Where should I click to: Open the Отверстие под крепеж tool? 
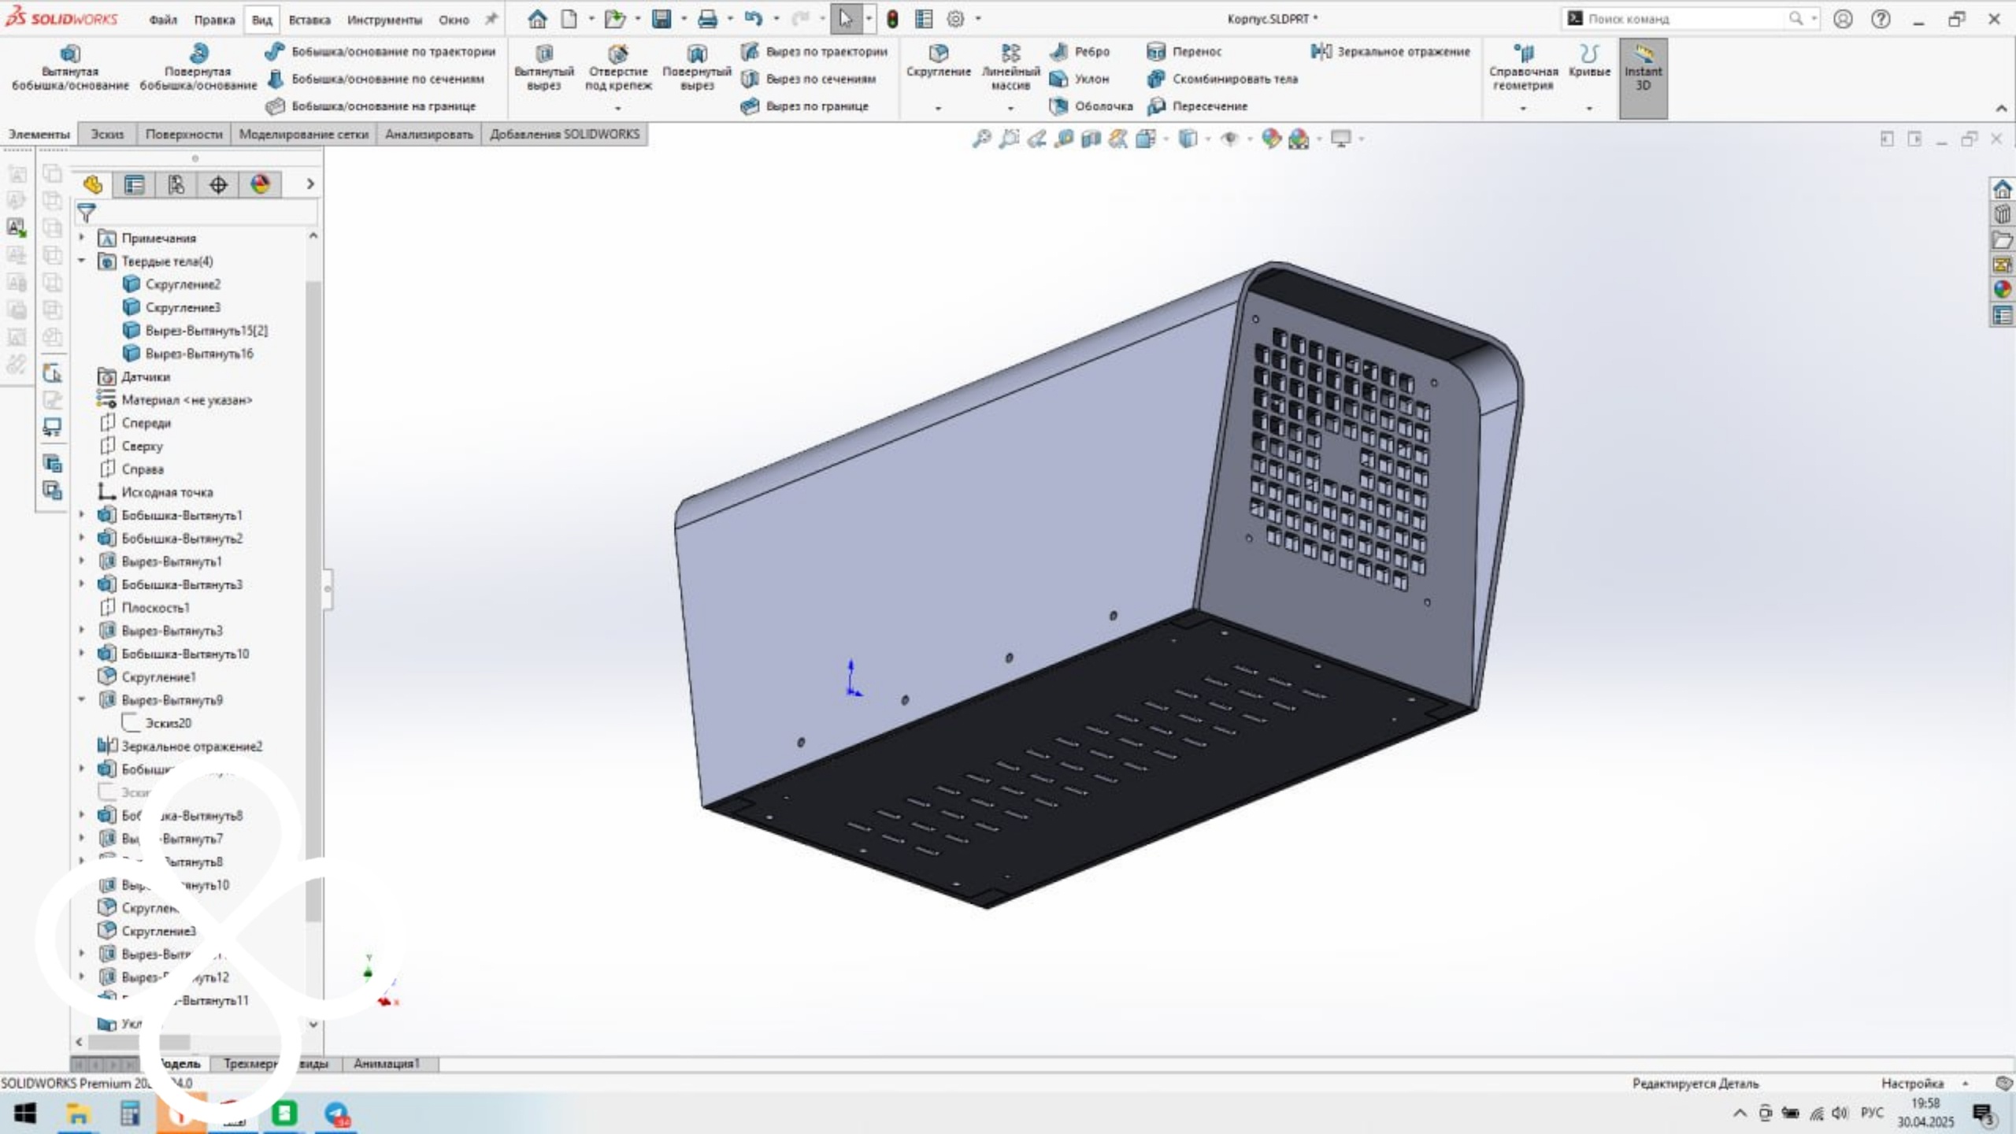coord(618,68)
